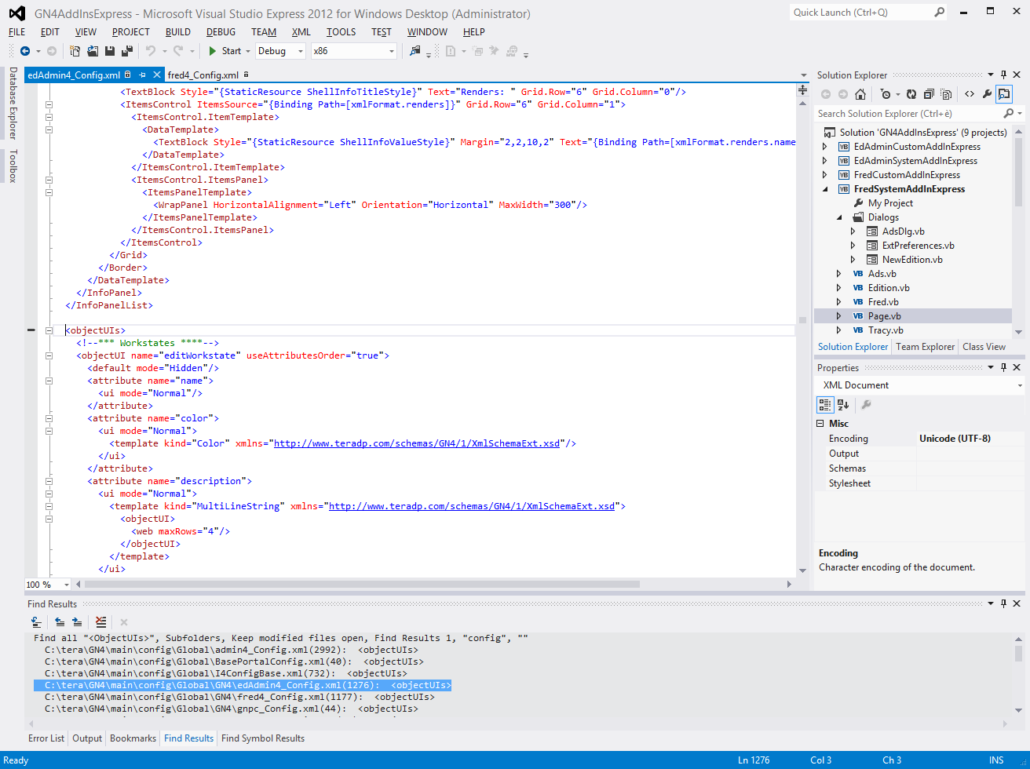Collapse the Misc category in Properties
The image size is (1030, 769).
(821, 424)
